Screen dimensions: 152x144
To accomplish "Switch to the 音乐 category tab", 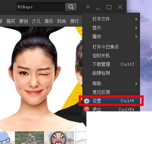I will click(49, 21).
